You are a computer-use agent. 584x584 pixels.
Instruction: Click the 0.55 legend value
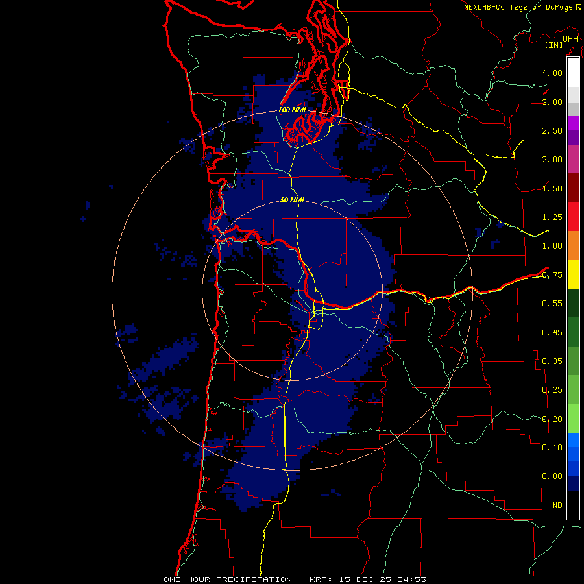pyautogui.click(x=552, y=304)
